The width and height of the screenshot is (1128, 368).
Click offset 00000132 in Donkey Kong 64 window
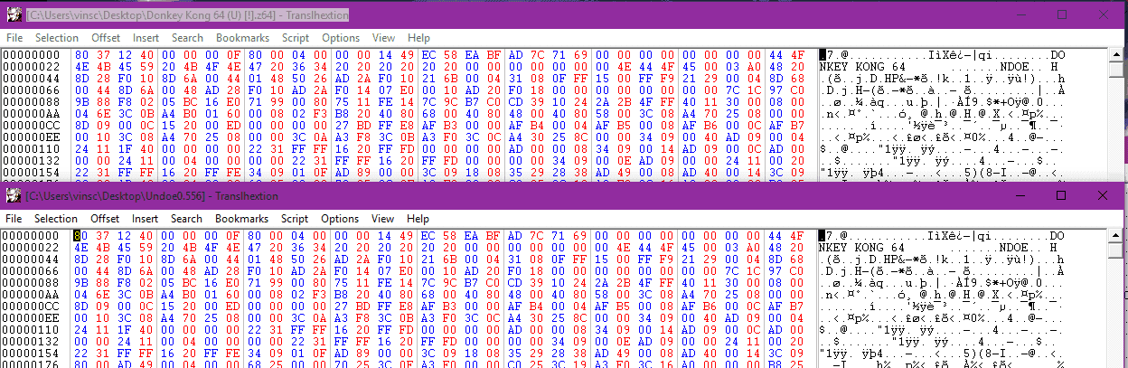pos(30,160)
